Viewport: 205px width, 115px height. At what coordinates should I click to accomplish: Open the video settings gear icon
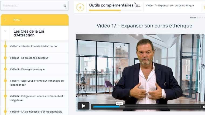[204, 107]
